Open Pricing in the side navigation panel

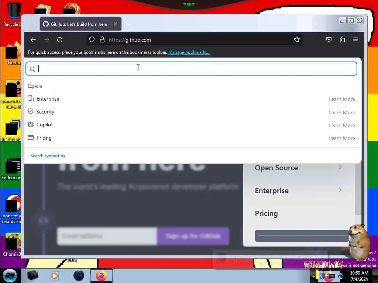(x=267, y=213)
